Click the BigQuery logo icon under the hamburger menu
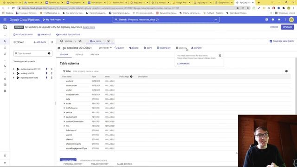 tap(5, 27)
